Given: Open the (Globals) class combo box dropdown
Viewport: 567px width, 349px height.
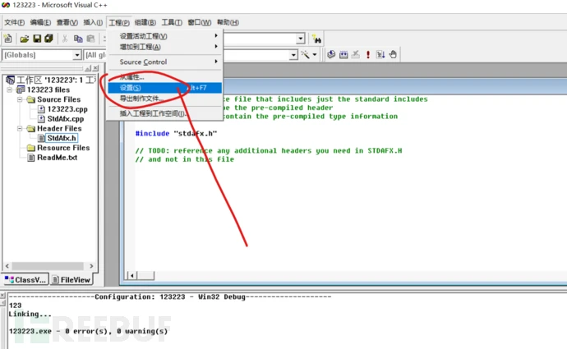Looking at the screenshot, I should coord(77,55).
